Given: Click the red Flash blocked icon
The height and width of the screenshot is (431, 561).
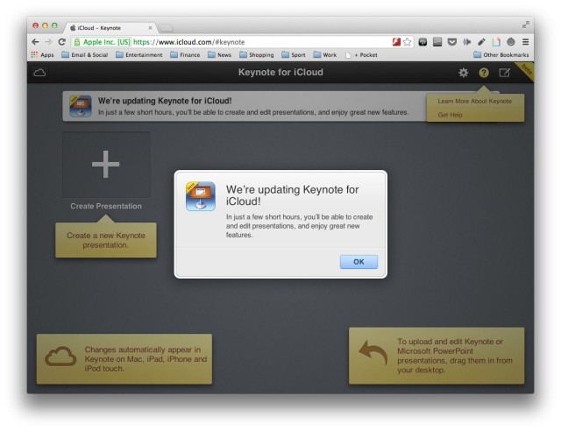Looking at the screenshot, I should pos(396,42).
